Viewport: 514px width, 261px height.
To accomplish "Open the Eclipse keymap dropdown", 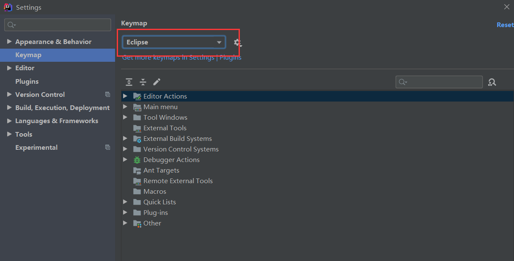I will pos(174,42).
